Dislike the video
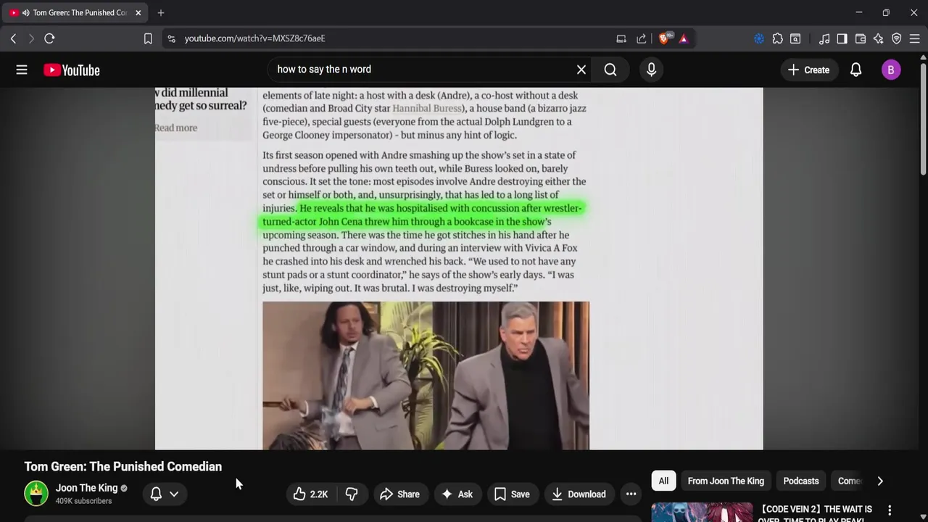 click(352, 494)
